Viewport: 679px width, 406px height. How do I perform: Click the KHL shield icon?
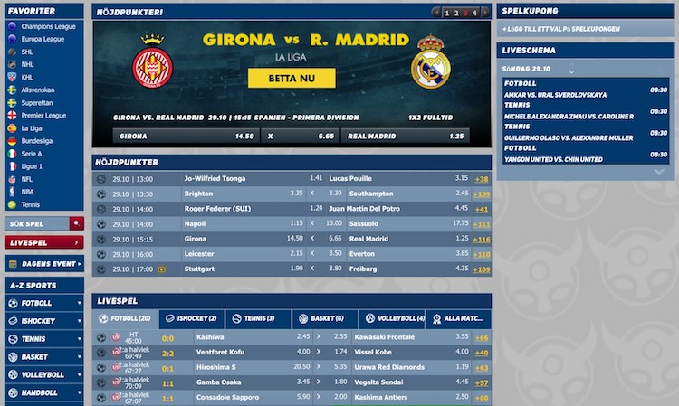(12, 77)
